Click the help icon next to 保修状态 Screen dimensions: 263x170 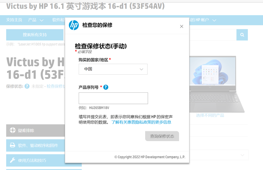coord(27,86)
